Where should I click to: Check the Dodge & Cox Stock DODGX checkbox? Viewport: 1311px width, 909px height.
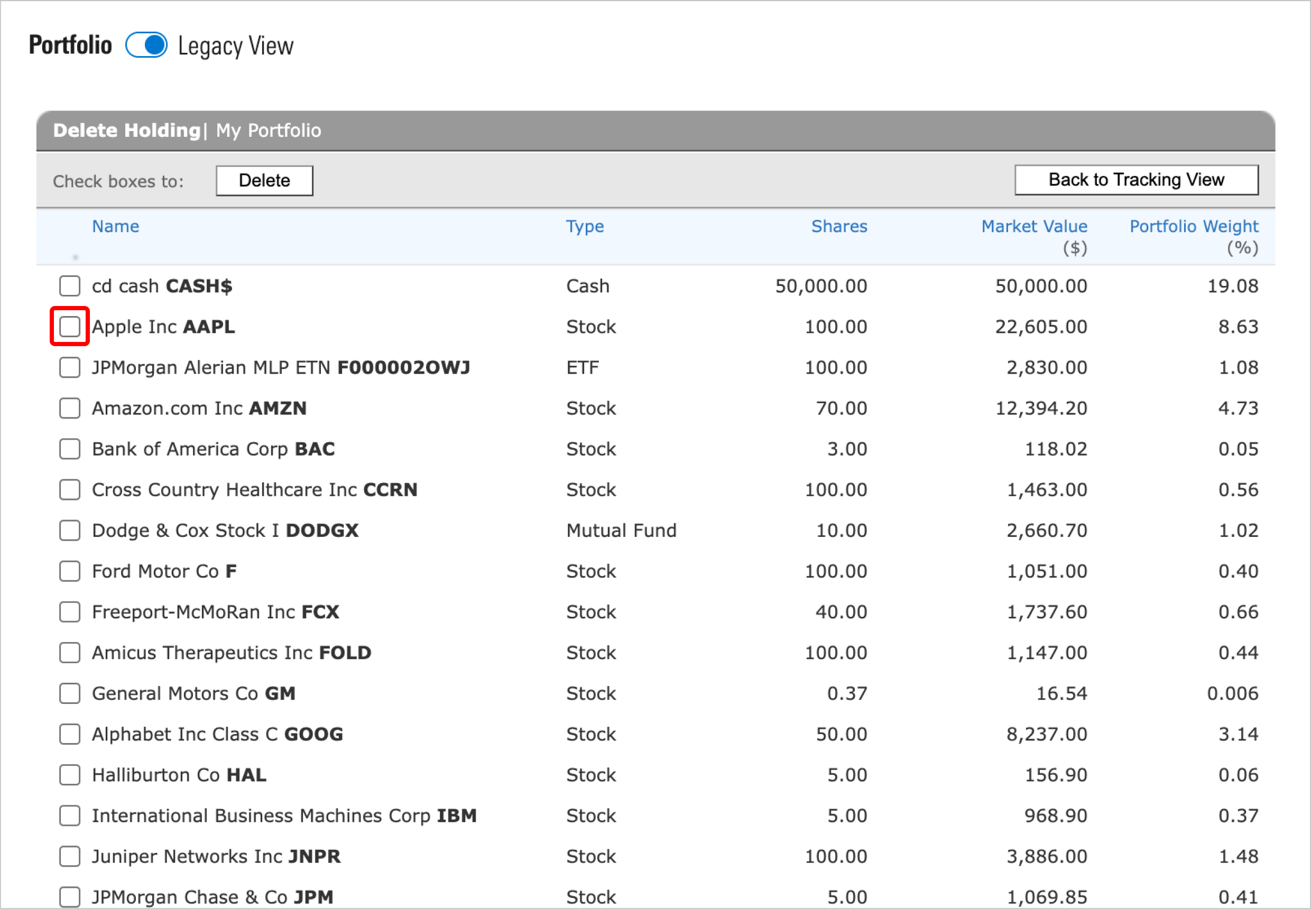(69, 530)
